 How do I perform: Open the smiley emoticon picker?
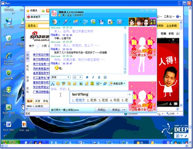pyautogui.click(x=58, y=84)
